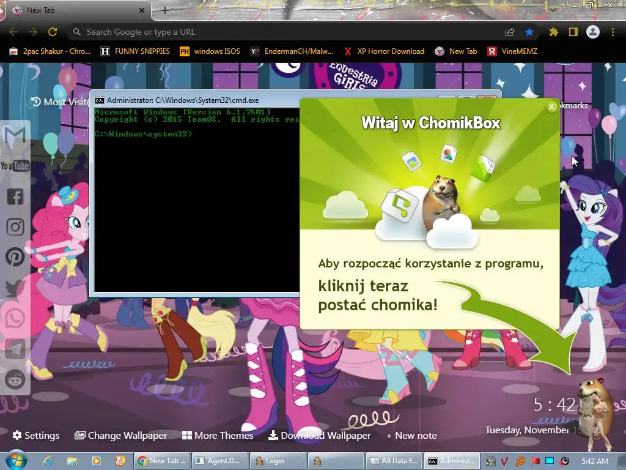Open the New Tab bookmark in the bookmarks bar

click(456, 51)
